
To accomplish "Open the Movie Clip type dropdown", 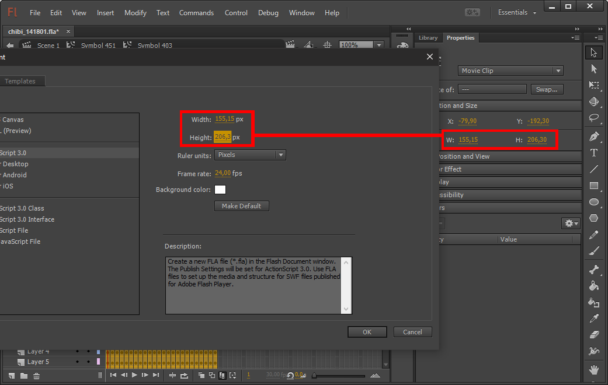I will coord(510,71).
